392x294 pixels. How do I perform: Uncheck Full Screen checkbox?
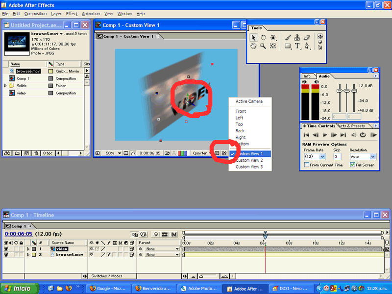pos(352,165)
